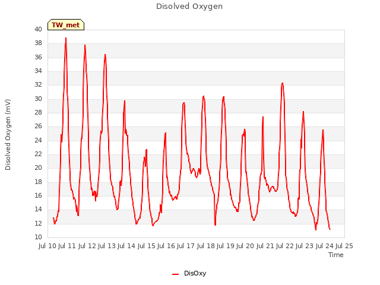Click the Jul 11 x-axis tick label
Viewport: 380px width, 285px height.
point(67,246)
